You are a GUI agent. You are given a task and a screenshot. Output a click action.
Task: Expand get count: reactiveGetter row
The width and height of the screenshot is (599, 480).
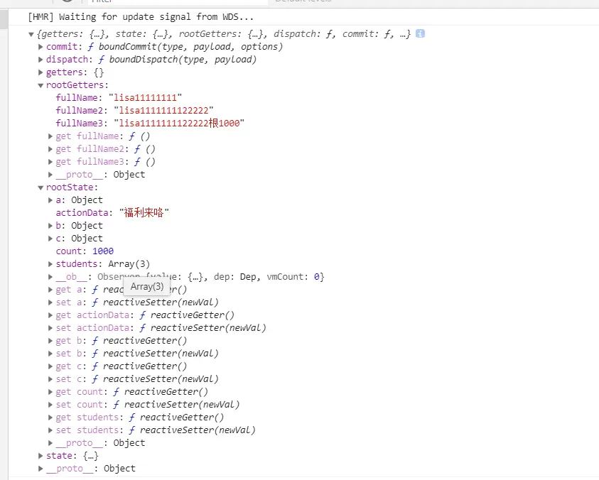50,392
